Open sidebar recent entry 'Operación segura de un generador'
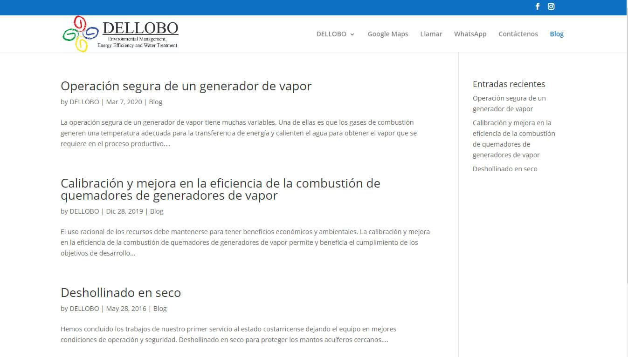This screenshot has height=357, width=628. point(509,103)
